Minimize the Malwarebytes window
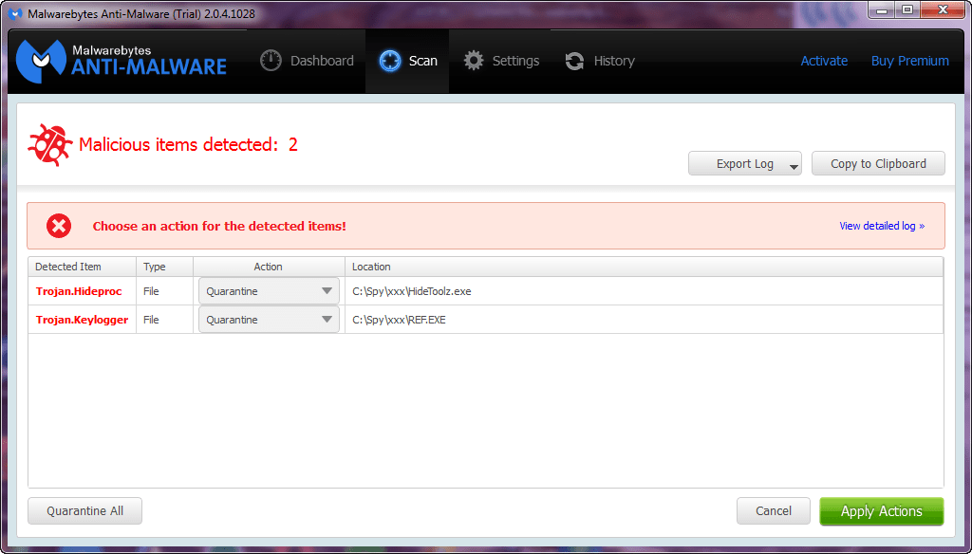The image size is (972, 554). coord(882,9)
